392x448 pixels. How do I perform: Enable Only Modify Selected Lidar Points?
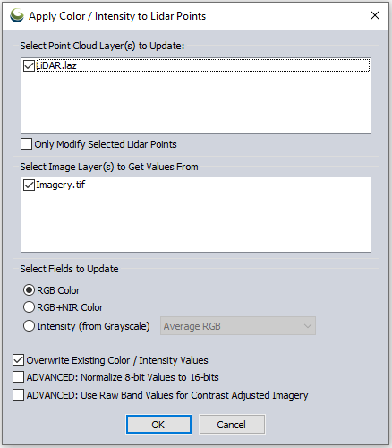click(26, 144)
